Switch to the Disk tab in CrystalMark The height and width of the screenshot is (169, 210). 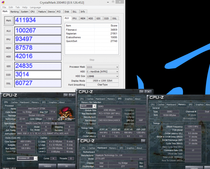pyautogui.click(x=67, y=12)
